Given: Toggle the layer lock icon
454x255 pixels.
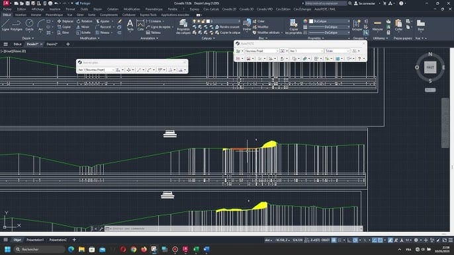Looking at the screenshot, I should pyautogui.click(x=204, y=21).
